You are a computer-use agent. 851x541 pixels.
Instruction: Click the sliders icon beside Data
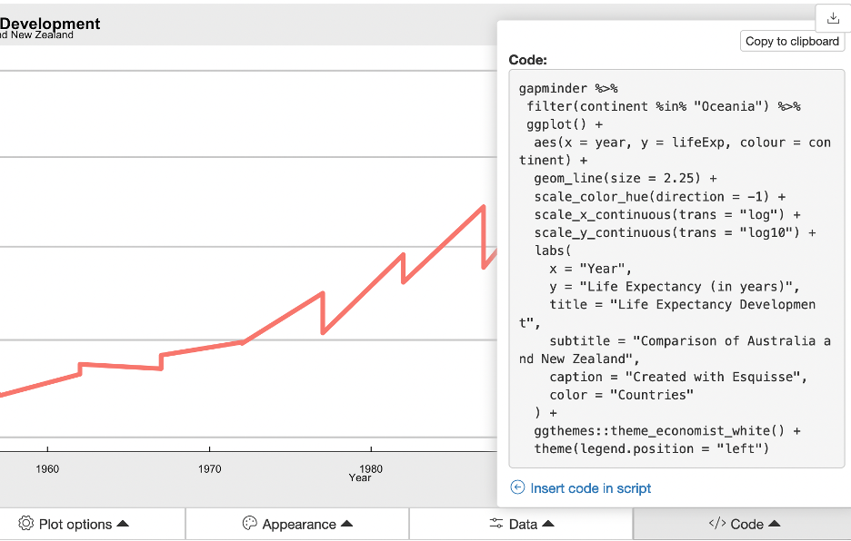496,524
